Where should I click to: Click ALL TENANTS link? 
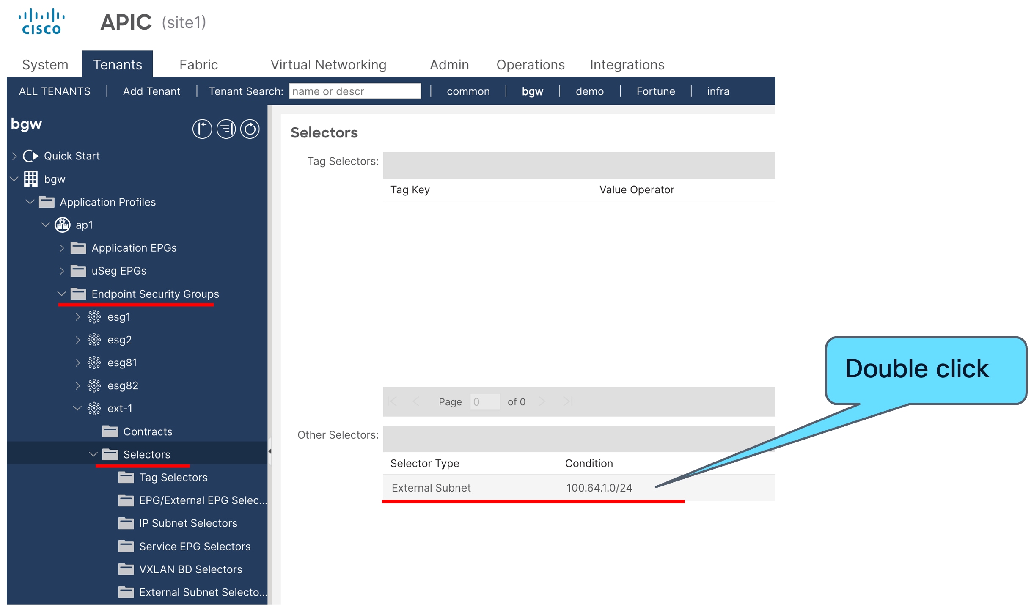click(55, 91)
